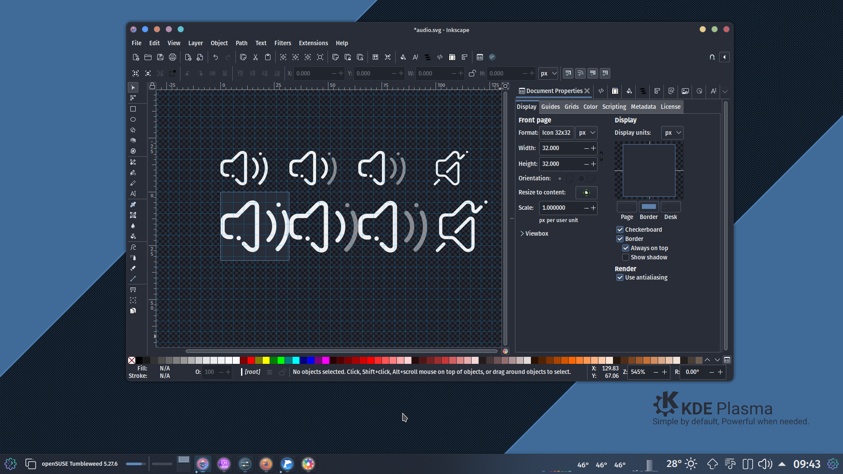Open the Display units dropdown
This screenshot has width=843, height=474.
pyautogui.click(x=672, y=133)
